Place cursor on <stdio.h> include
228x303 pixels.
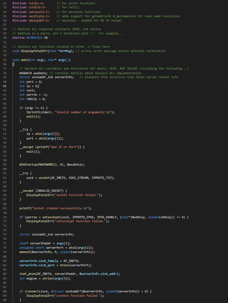pos(36,3)
